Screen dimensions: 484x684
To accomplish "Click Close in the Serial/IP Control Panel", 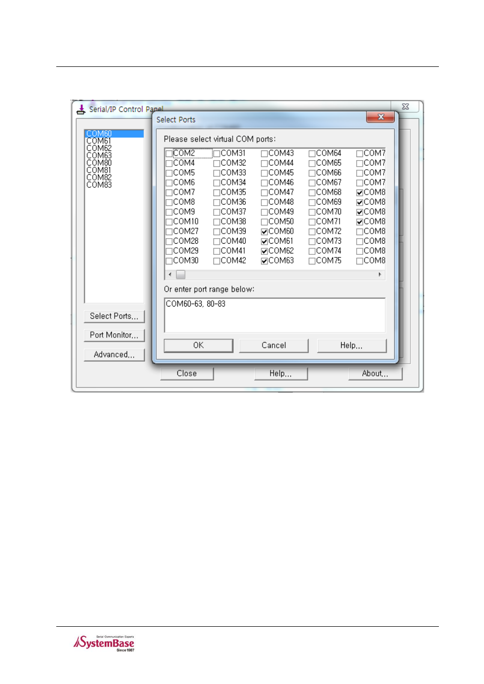I will click(187, 374).
